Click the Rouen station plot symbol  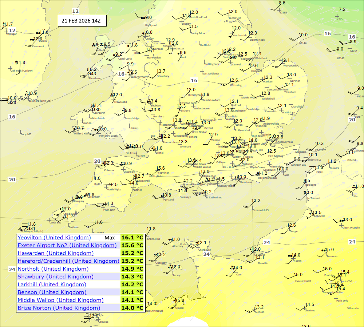tap(294, 258)
